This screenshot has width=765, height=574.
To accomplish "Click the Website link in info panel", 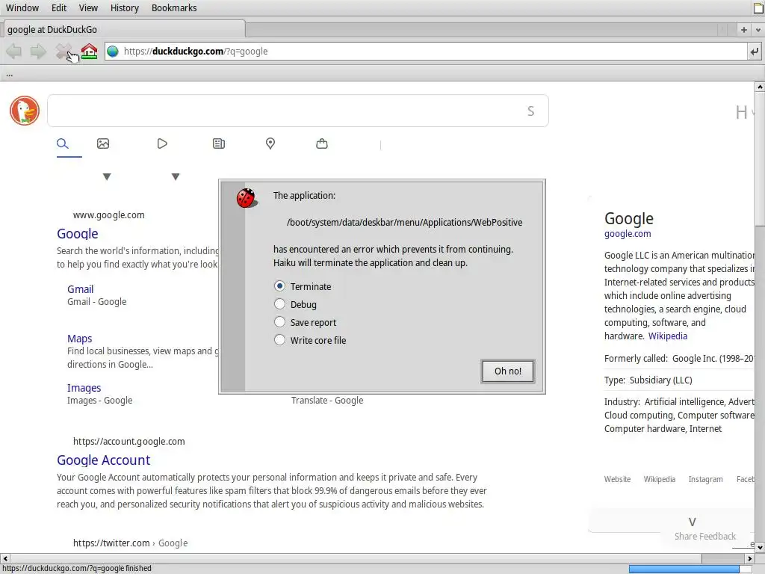I will (617, 479).
